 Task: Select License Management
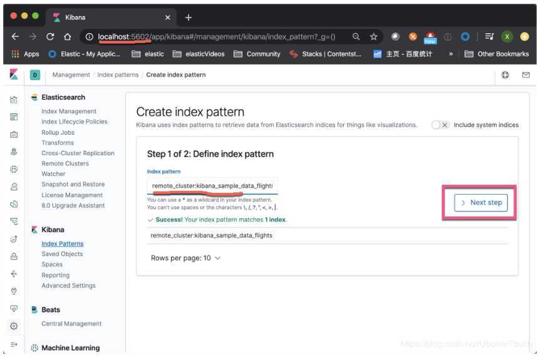(72, 195)
